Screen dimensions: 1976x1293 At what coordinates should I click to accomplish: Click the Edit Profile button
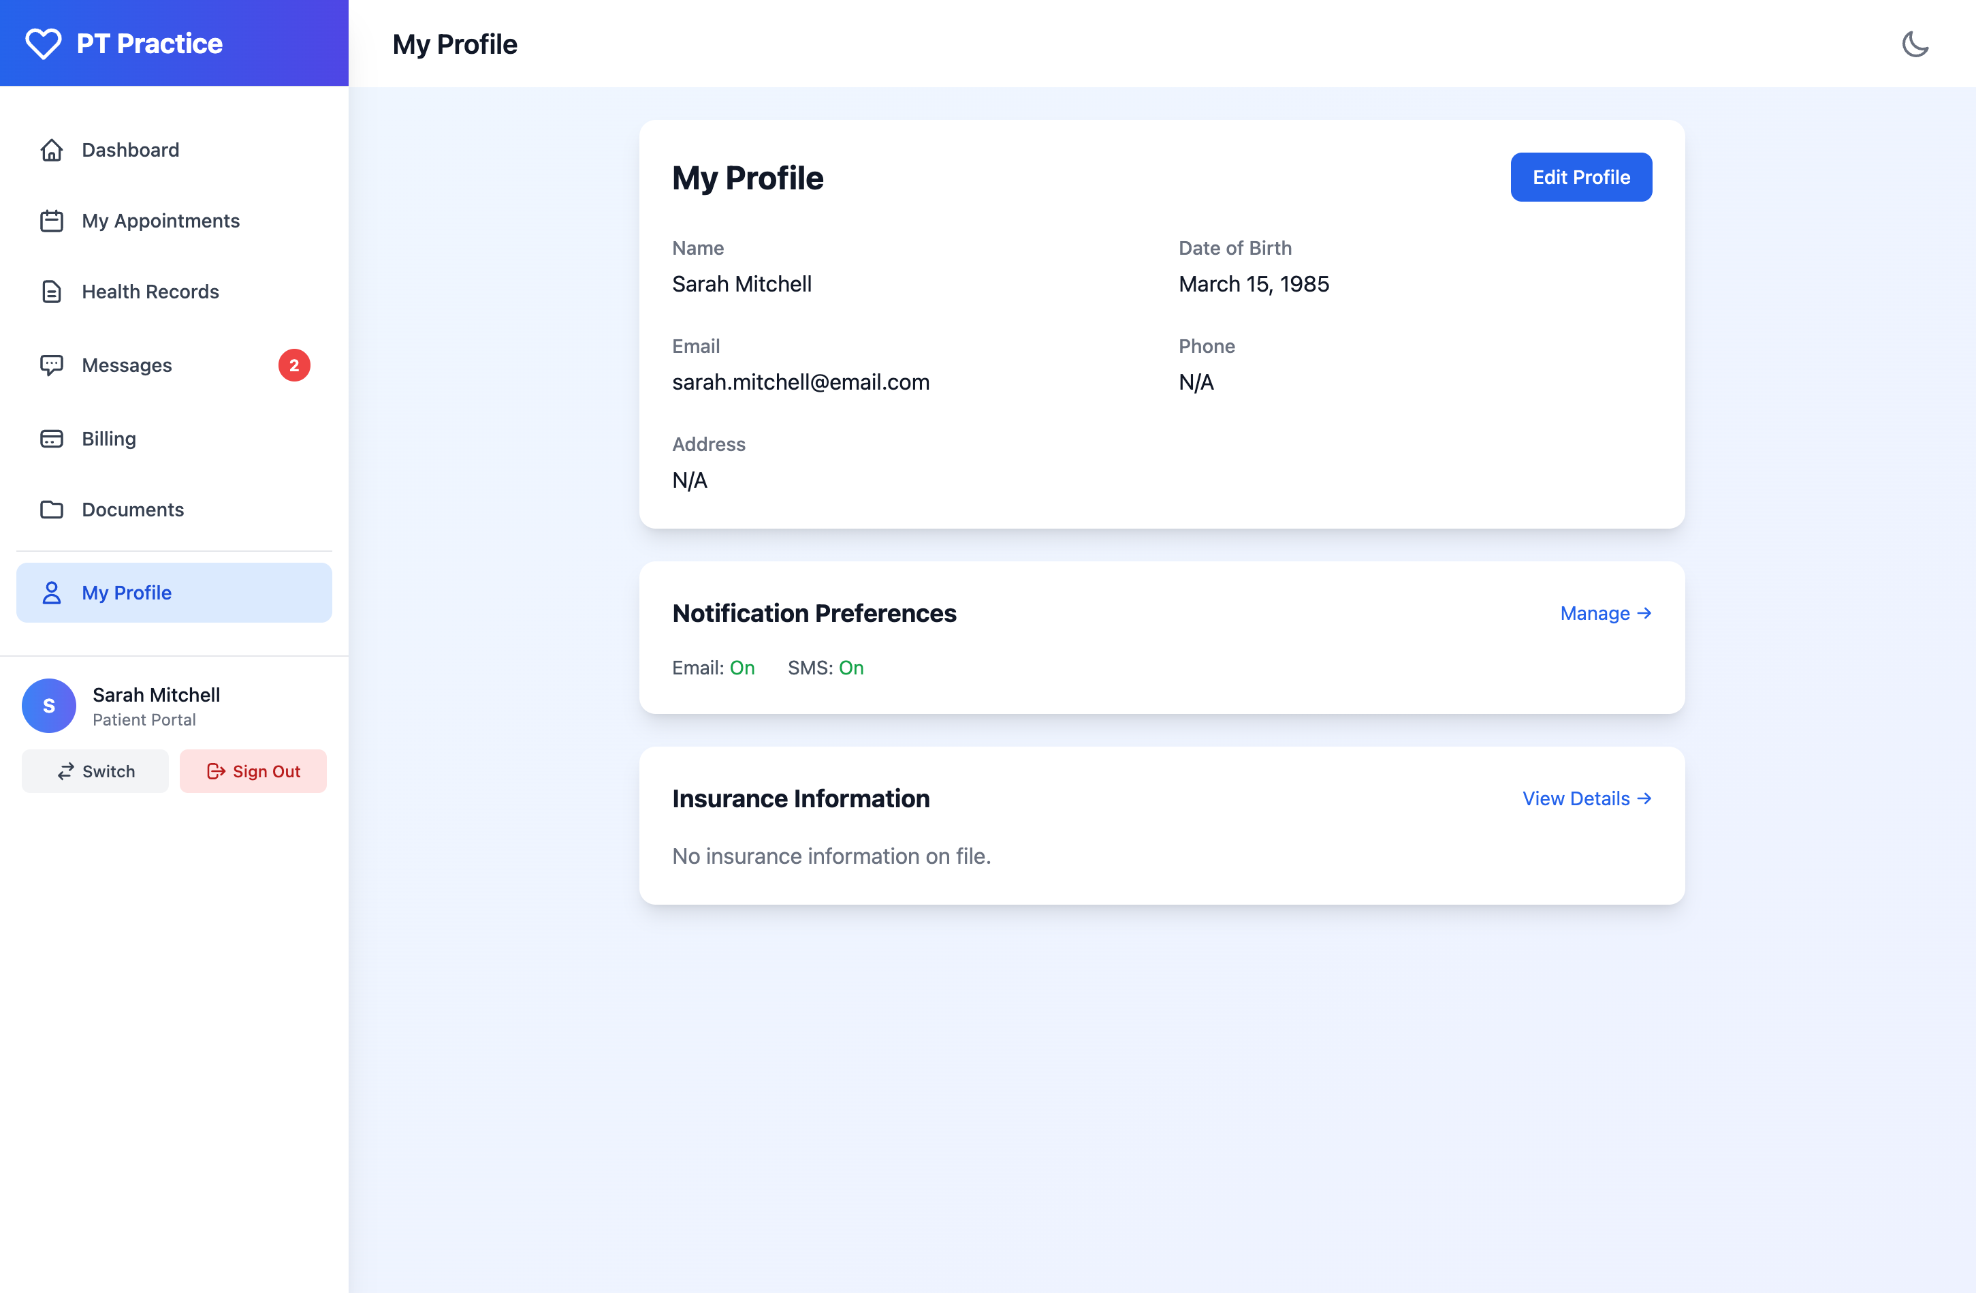(x=1580, y=177)
